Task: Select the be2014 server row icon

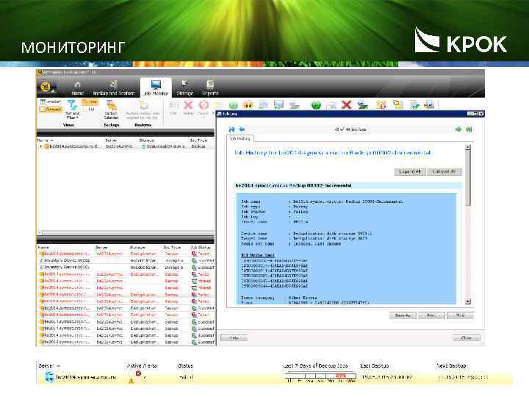Action: pyautogui.click(x=49, y=376)
